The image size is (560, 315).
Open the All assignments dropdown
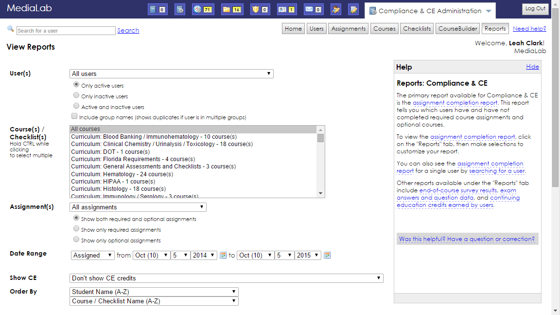coord(138,207)
